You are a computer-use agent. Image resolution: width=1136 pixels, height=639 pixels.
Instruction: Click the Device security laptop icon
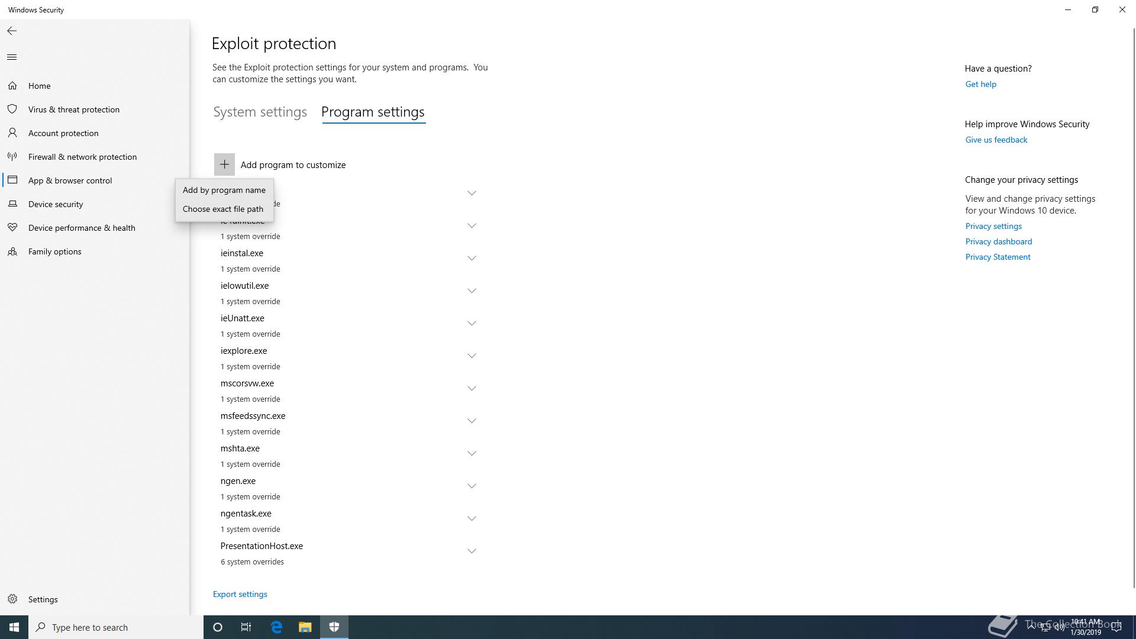12,204
